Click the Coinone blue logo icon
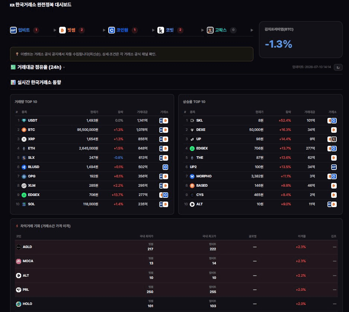The height and width of the screenshot is (312, 349). click(112, 30)
